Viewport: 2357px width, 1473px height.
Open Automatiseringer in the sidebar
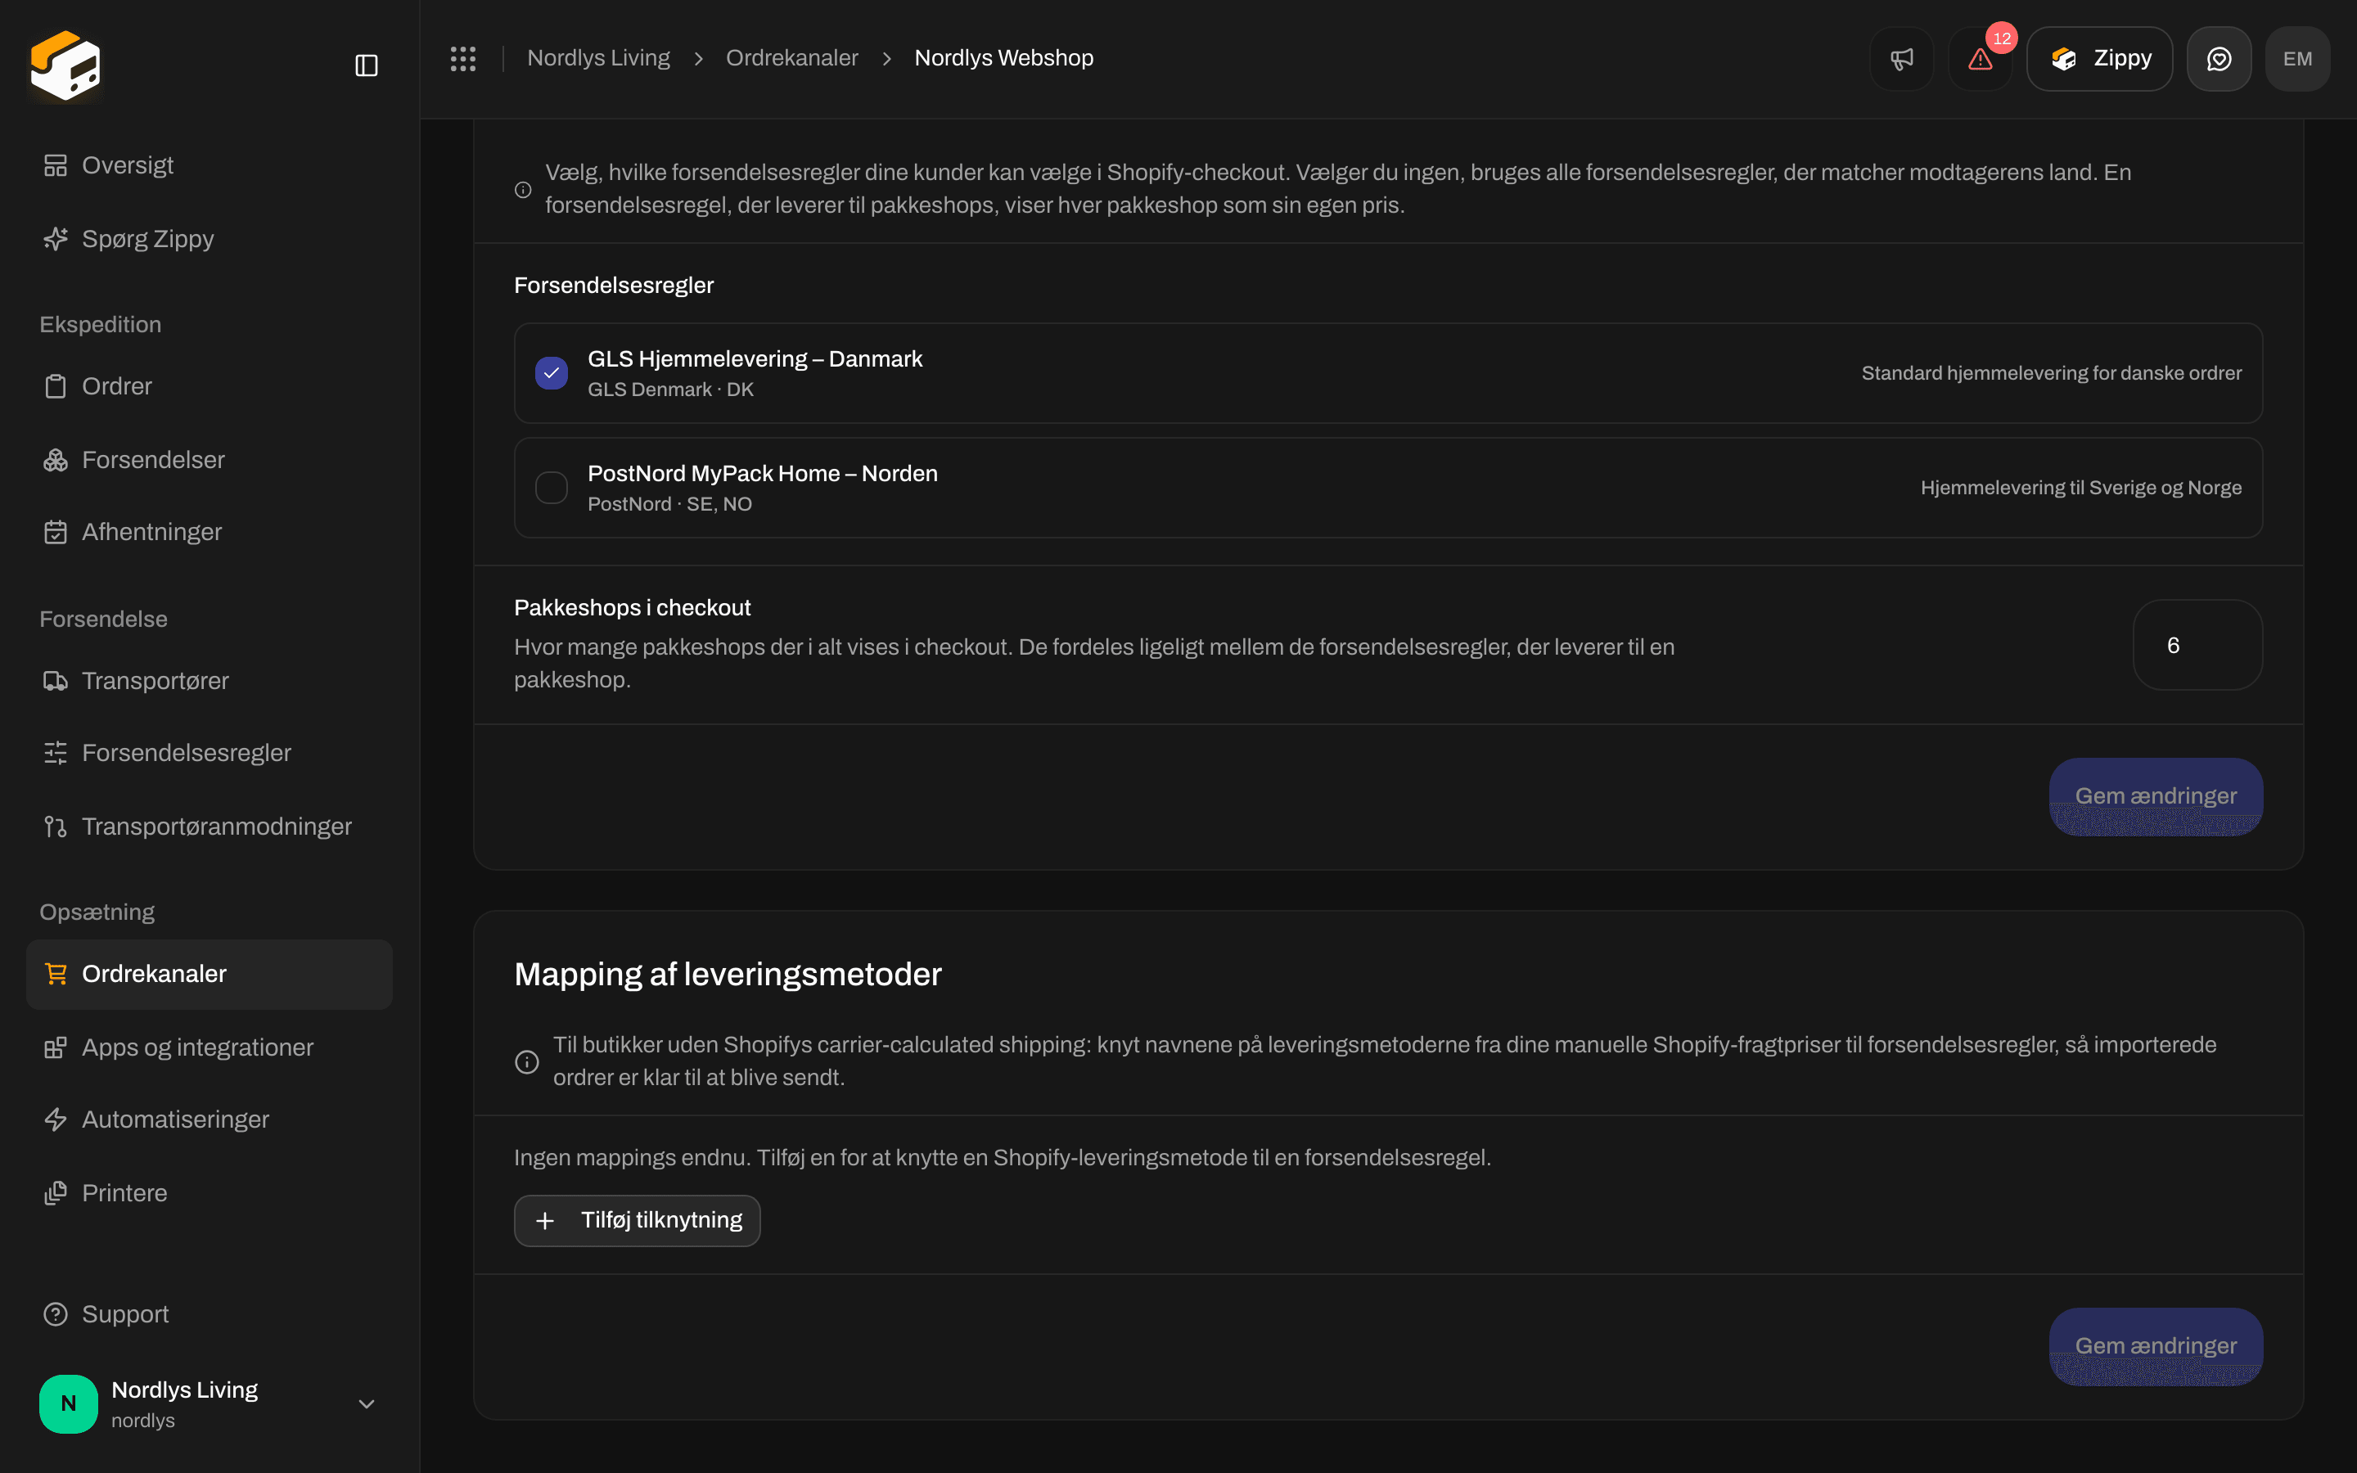(210, 1119)
